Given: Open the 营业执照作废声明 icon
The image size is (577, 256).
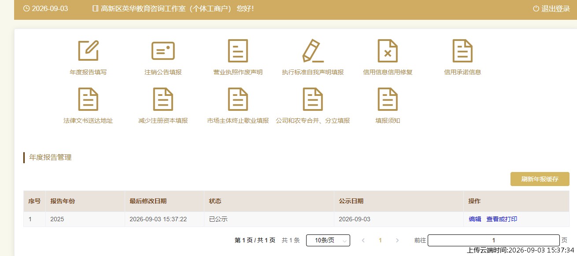Looking at the screenshot, I should [238, 51].
